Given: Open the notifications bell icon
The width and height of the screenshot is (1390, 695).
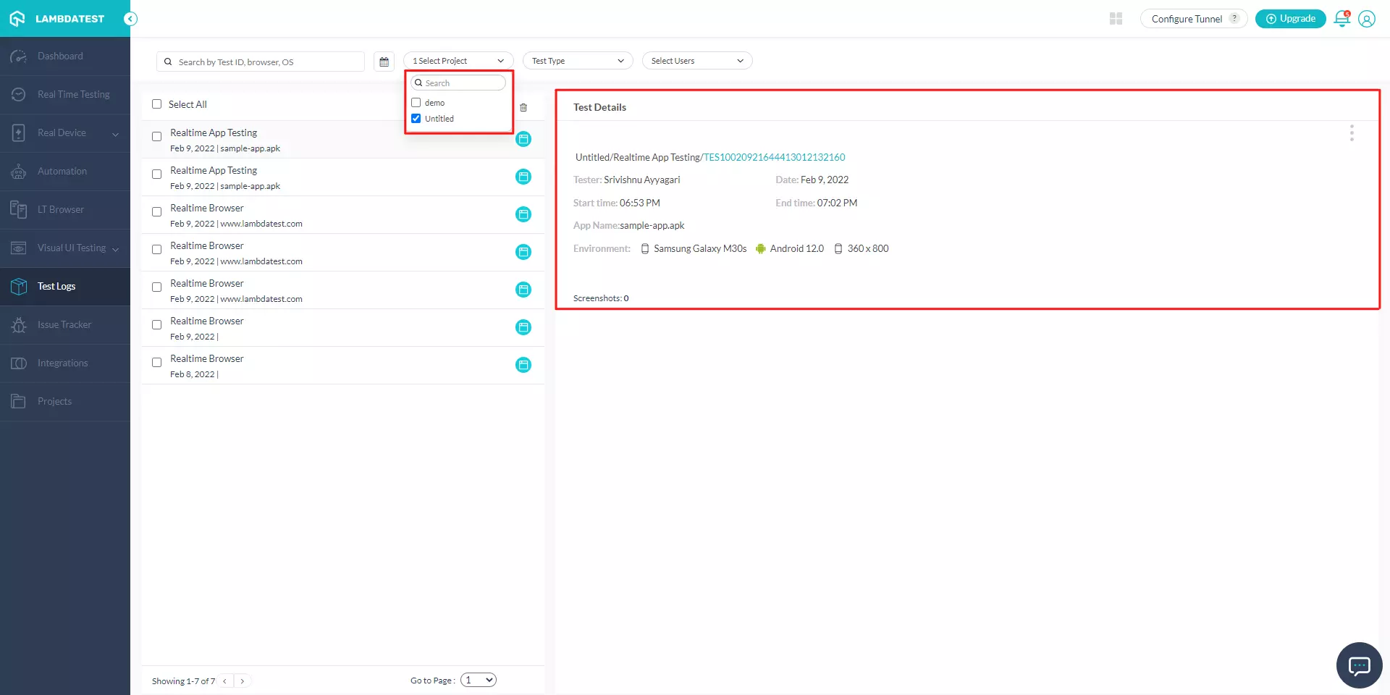Looking at the screenshot, I should tap(1341, 19).
